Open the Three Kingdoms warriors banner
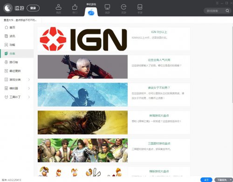The image size is (233, 182). coord(82,150)
